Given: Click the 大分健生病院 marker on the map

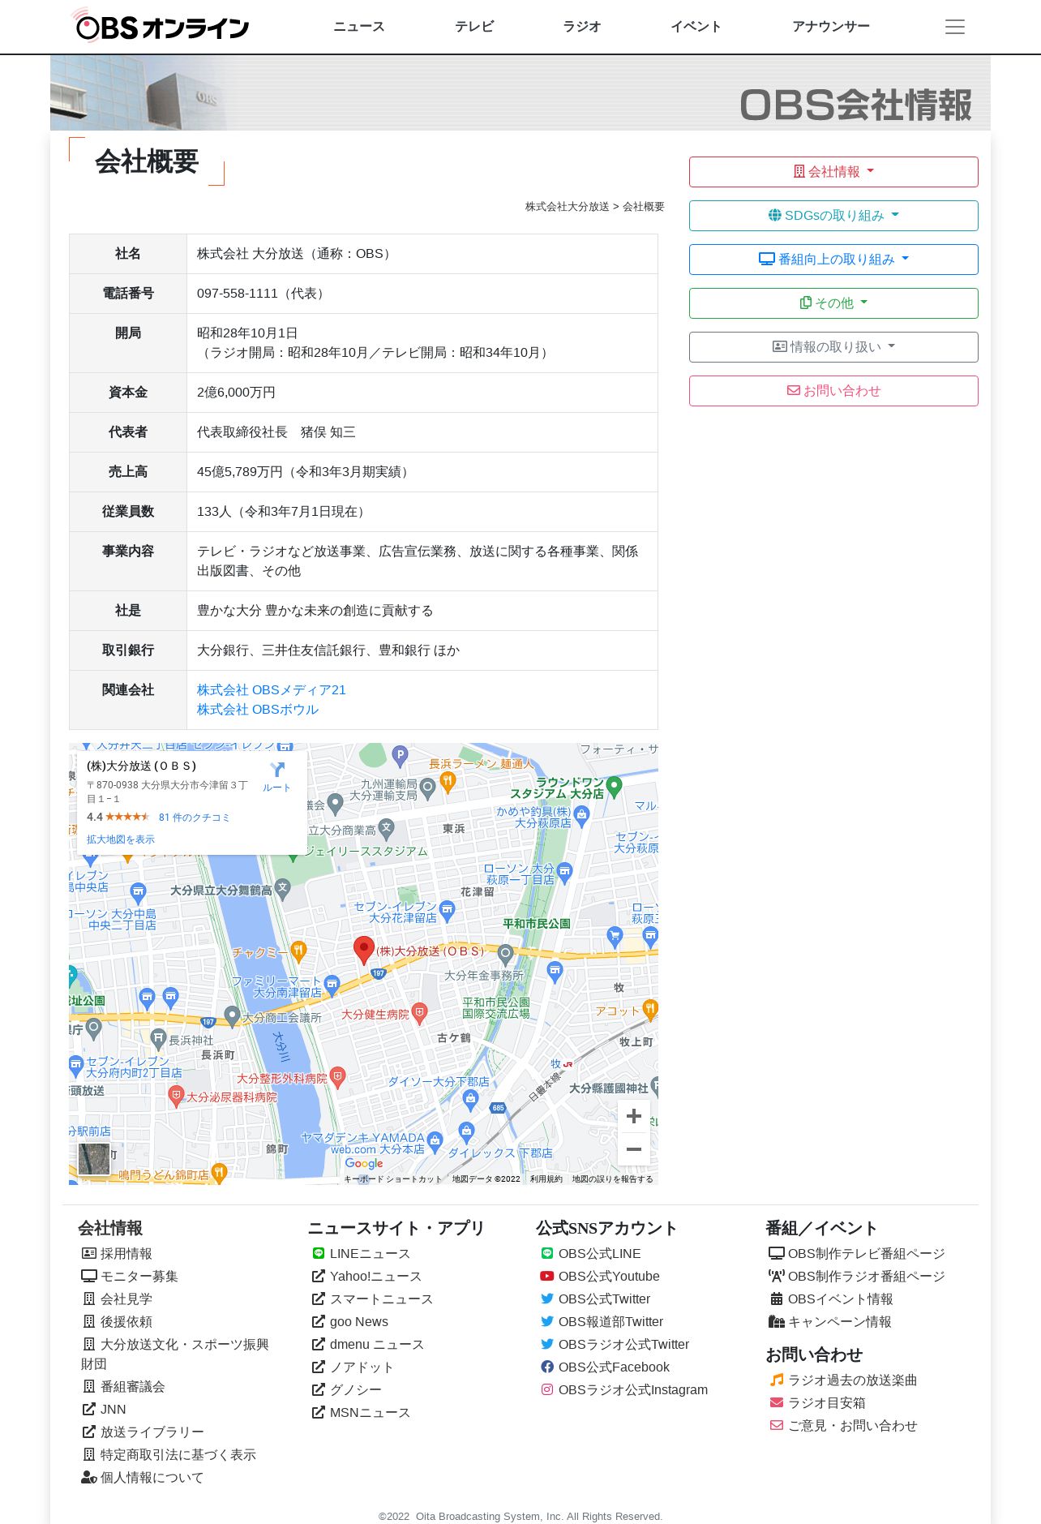Looking at the screenshot, I should click(419, 1012).
